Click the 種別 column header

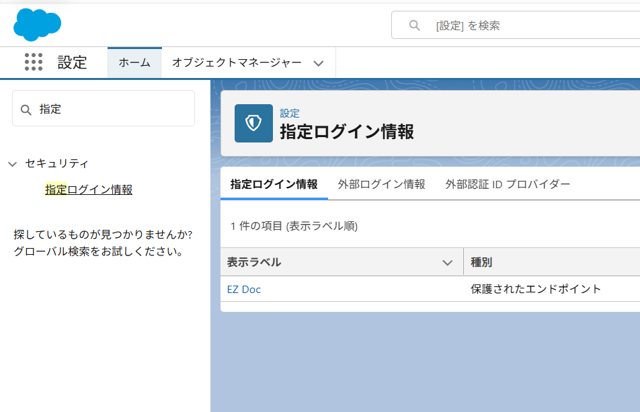(x=477, y=262)
